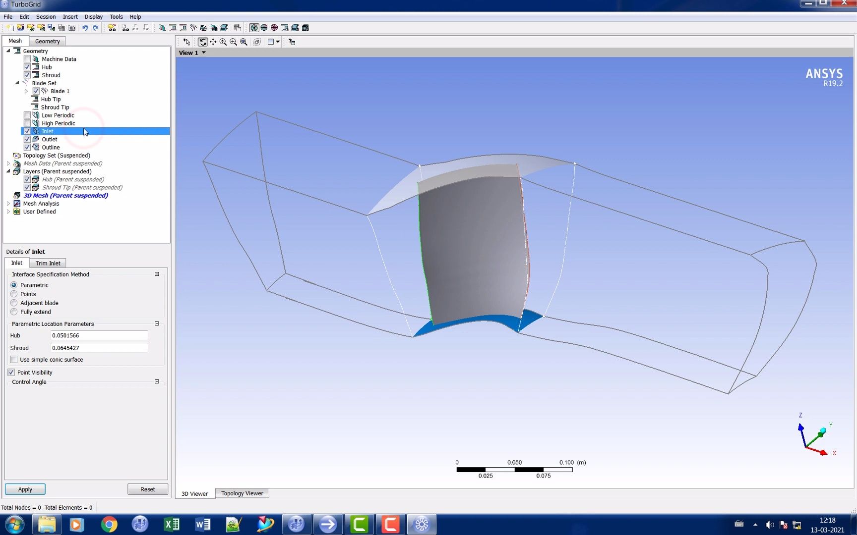857x535 pixels.
Task: Click the red circular mesh display icon
Action: pos(274,28)
